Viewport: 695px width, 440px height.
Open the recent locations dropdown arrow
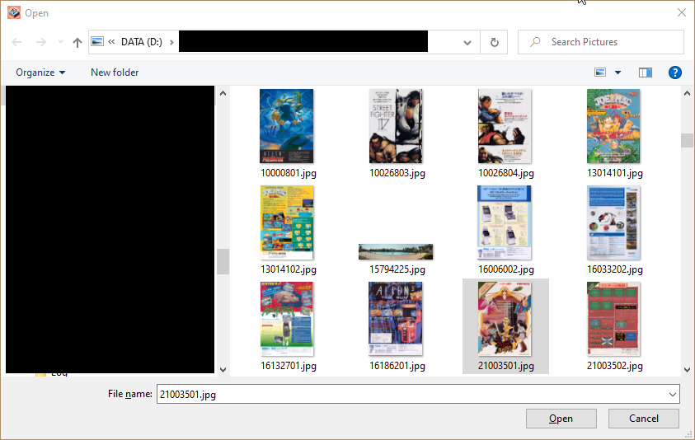(60, 42)
